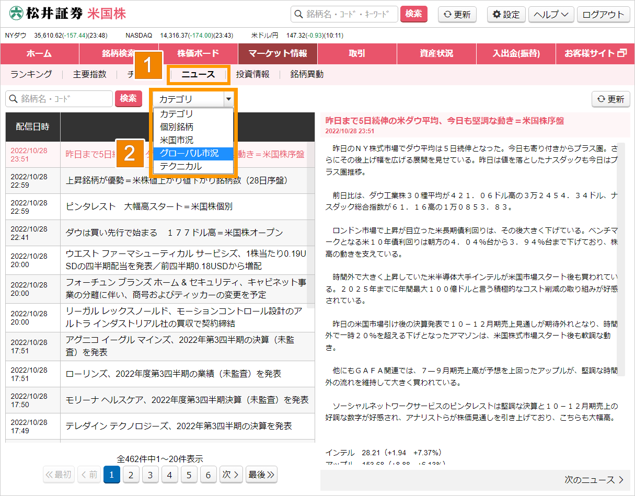Go to 主要指数 sub-menu
The image size is (635, 496).
point(89,74)
